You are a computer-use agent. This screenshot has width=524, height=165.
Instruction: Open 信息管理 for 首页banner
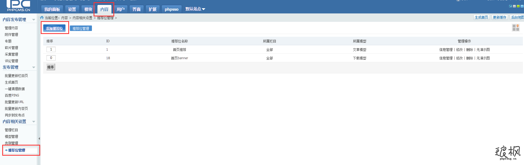pos(446,58)
